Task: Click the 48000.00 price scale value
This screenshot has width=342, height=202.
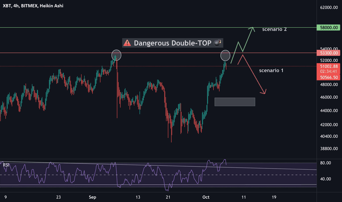Action: pyautogui.click(x=329, y=84)
